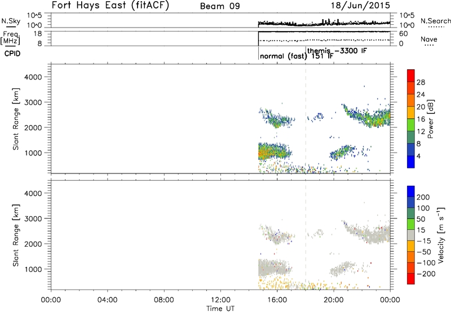Click the 3000 tick on velocity panel axis
The width and height of the screenshot is (451, 312).
pos(33,219)
